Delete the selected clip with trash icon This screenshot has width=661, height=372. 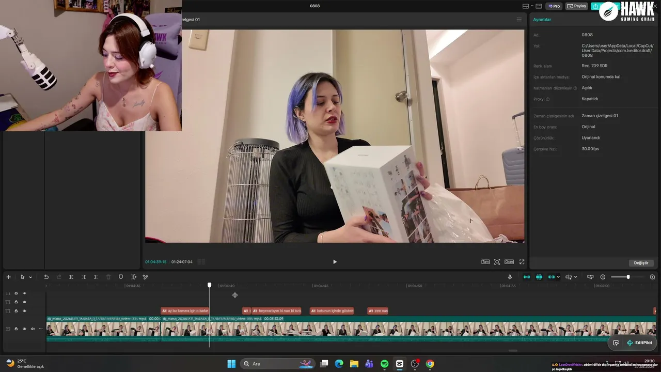(x=108, y=277)
